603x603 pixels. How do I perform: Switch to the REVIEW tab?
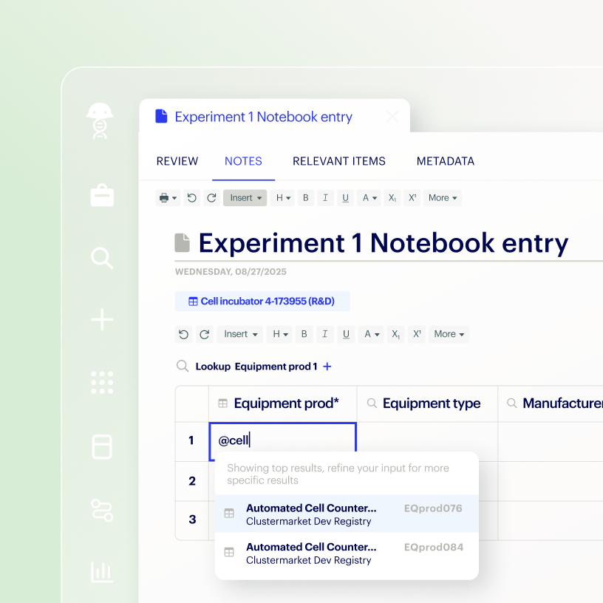point(177,161)
